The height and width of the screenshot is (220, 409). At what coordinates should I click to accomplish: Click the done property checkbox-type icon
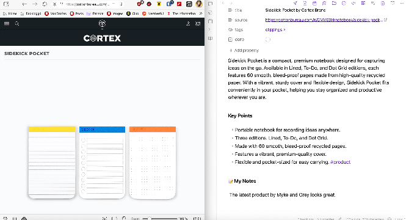pyautogui.click(x=230, y=39)
